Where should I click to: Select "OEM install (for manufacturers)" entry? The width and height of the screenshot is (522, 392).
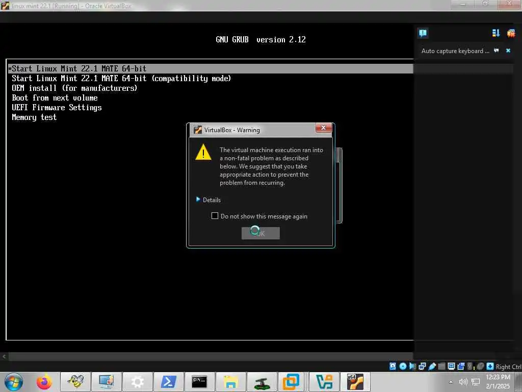point(74,88)
